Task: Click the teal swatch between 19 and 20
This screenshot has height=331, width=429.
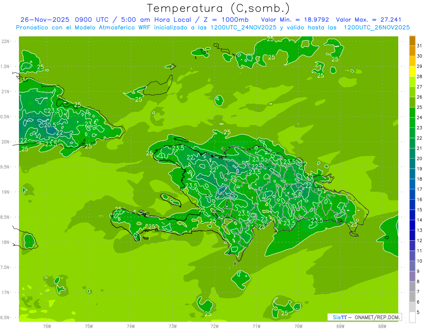Action: point(412,164)
